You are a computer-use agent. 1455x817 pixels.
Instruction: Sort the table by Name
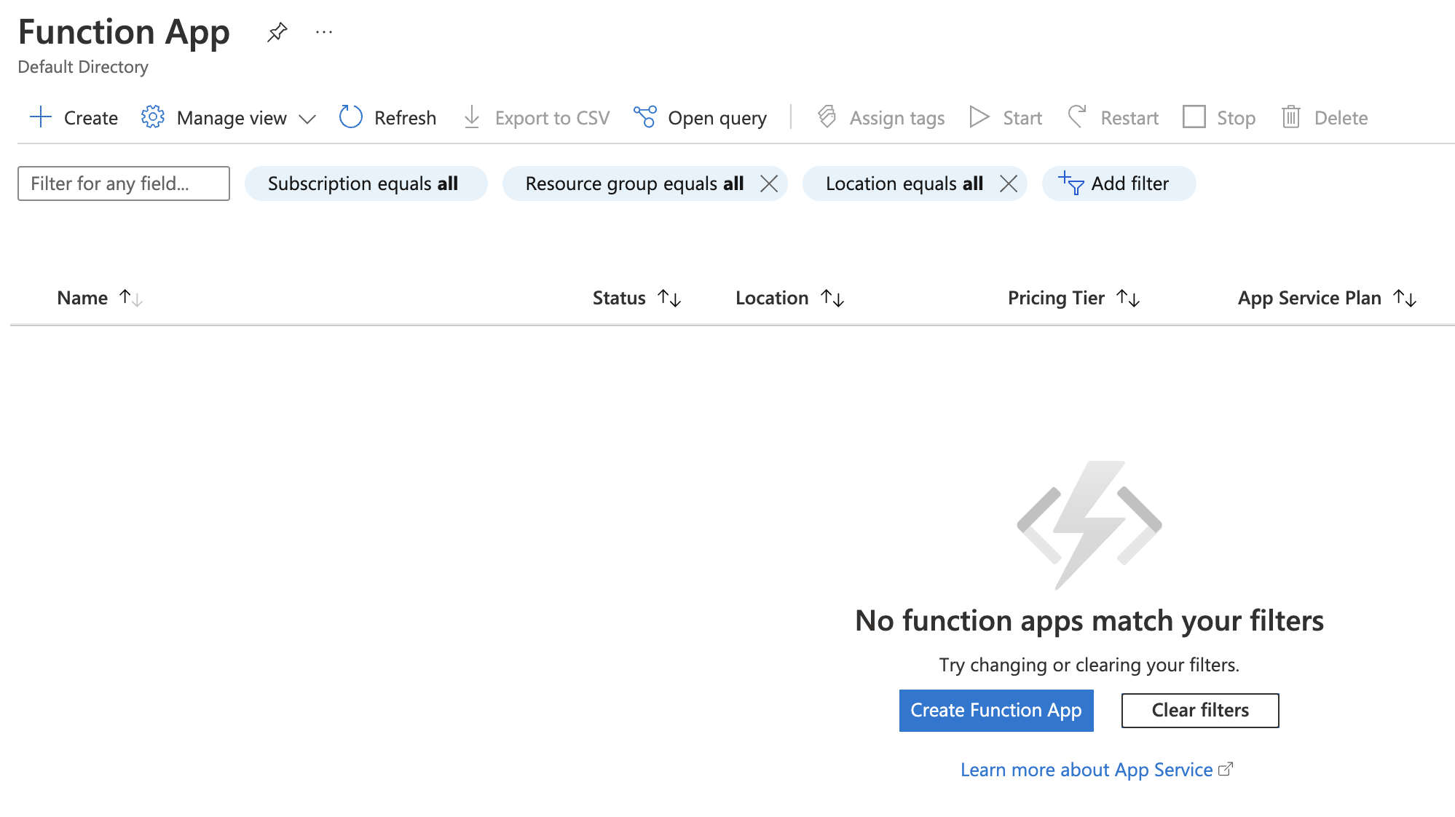tap(100, 298)
